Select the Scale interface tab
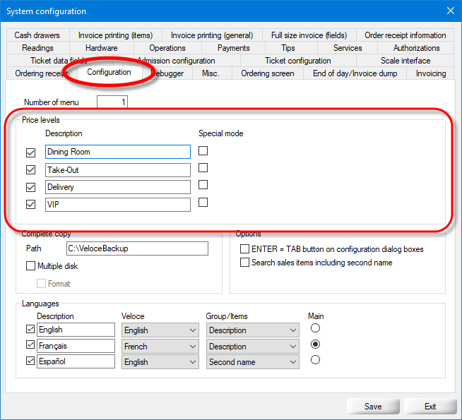 405,61
